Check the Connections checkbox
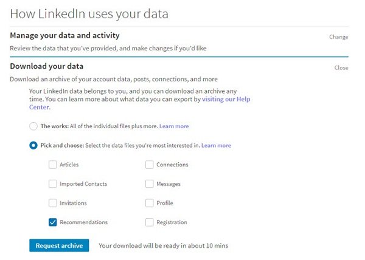This screenshot has height=260, width=365. [150, 165]
